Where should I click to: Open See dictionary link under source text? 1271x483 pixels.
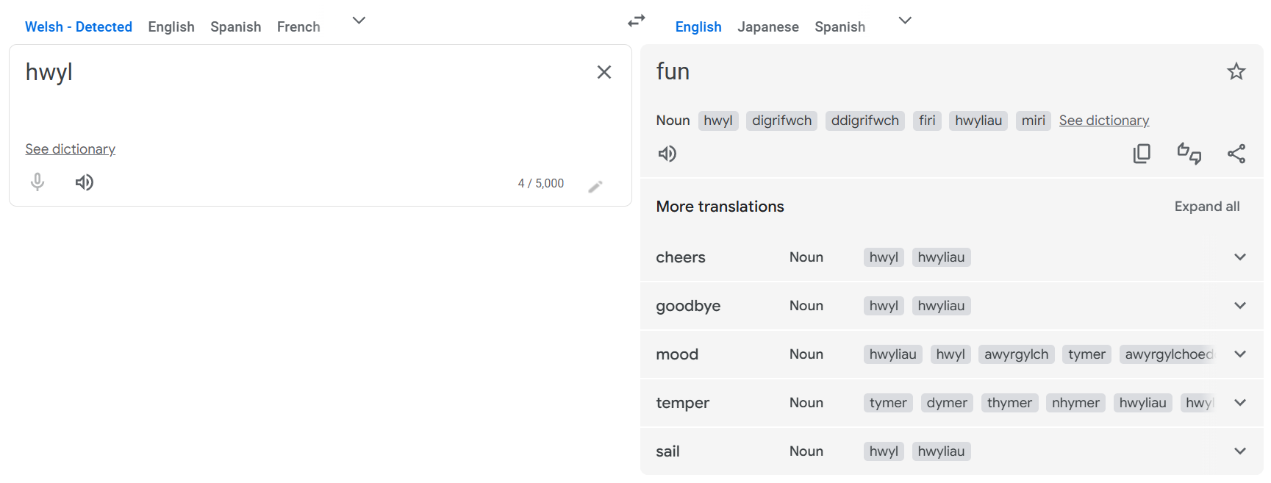[71, 149]
